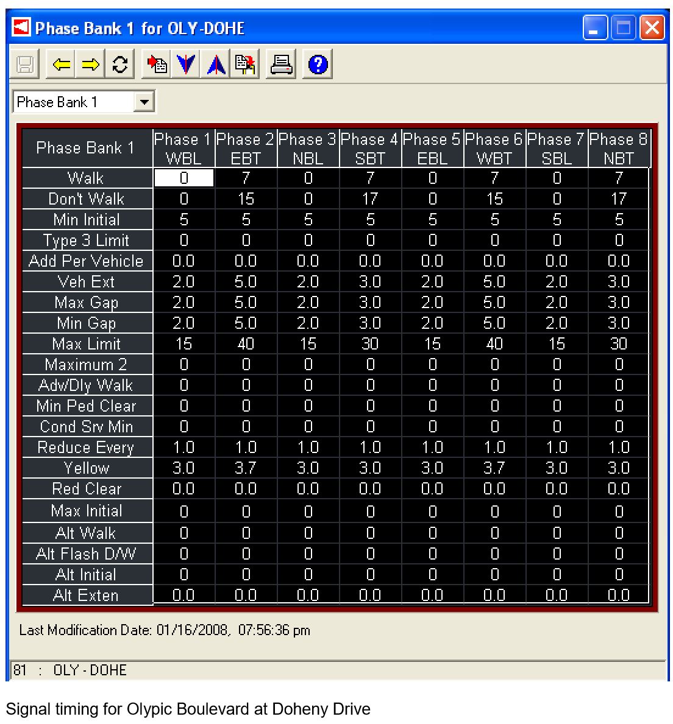Click the Alt Walk row label
This screenshot has height=724, width=673.
87,533
